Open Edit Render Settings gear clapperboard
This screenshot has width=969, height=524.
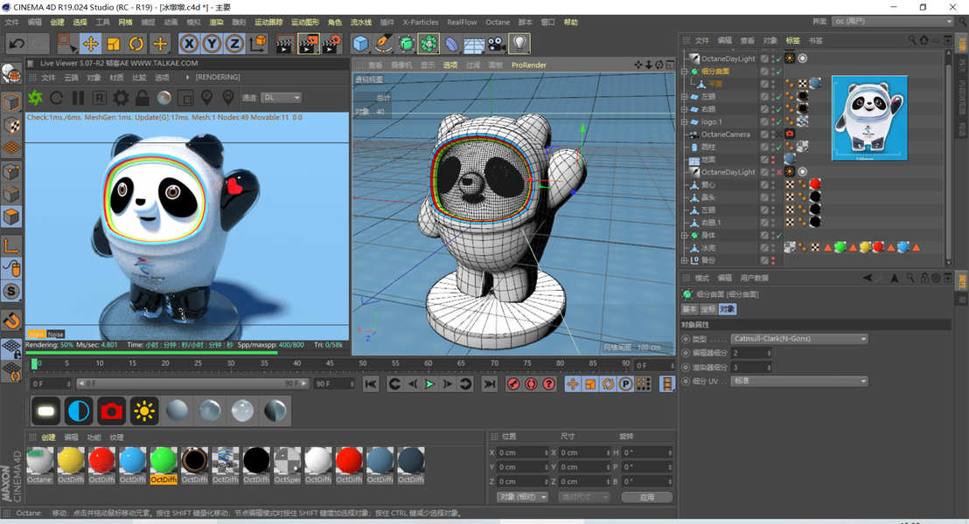331,44
